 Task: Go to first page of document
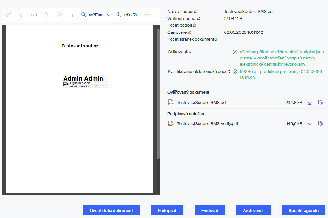[x=8, y=15]
